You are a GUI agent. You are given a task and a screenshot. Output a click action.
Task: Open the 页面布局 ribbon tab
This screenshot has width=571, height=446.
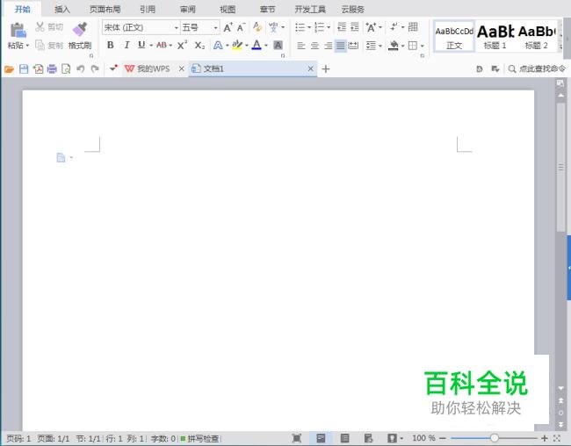coord(105,10)
